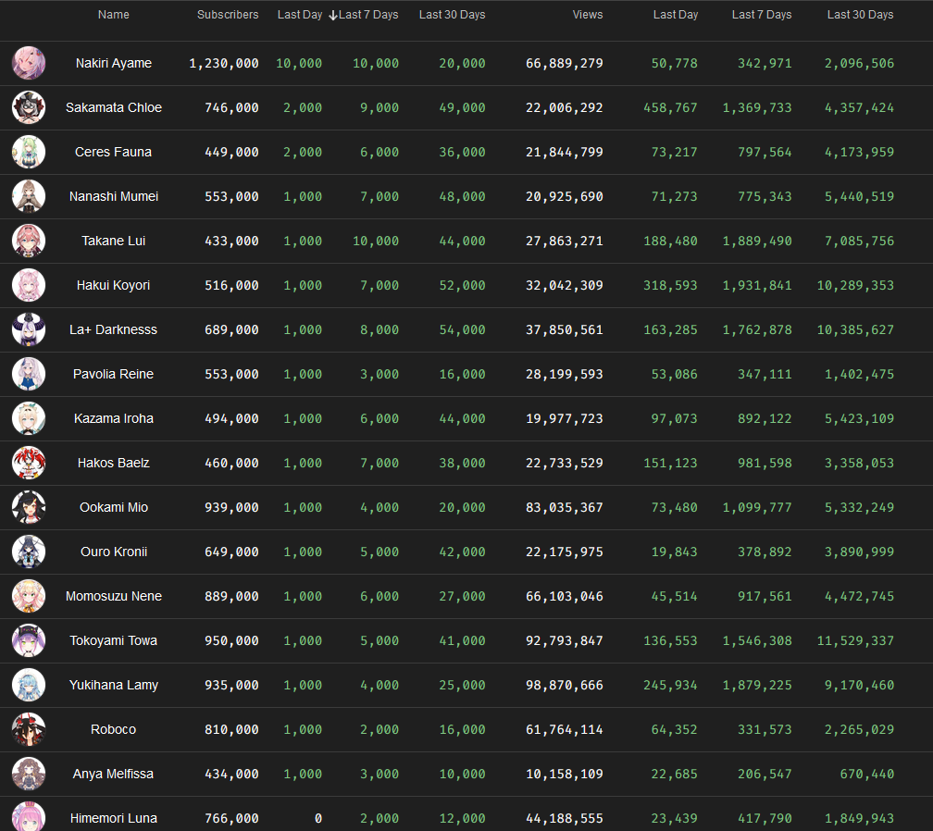Click Pavolia Reine's avatar image
Screen dimensions: 933x831
29,374
